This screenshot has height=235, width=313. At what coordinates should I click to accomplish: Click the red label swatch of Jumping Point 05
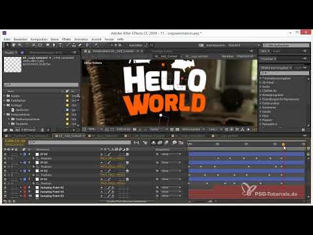click(x=25, y=187)
